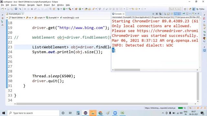This screenshot has height=116, width=207.
Task: Expand the Run button dropdown arrow
Action: click(67, 9)
